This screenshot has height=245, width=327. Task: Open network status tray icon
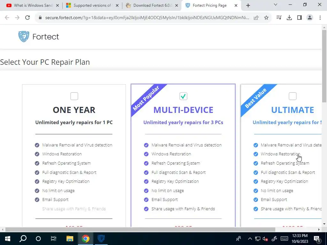pyautogui.click(x=258, y=239)
